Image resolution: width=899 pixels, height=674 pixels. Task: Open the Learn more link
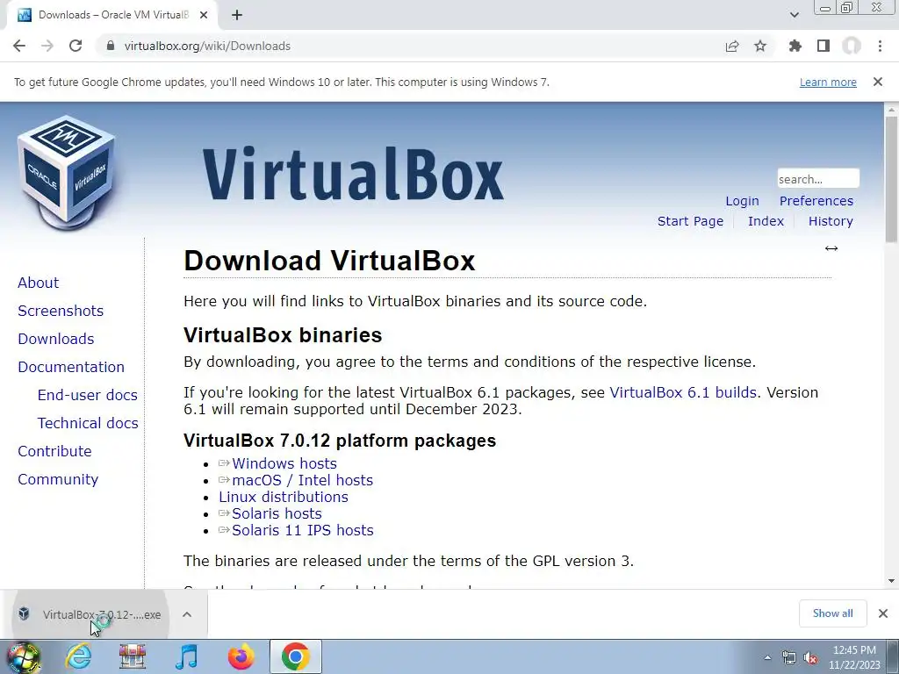pyautogui.click(x=828, y=82)
